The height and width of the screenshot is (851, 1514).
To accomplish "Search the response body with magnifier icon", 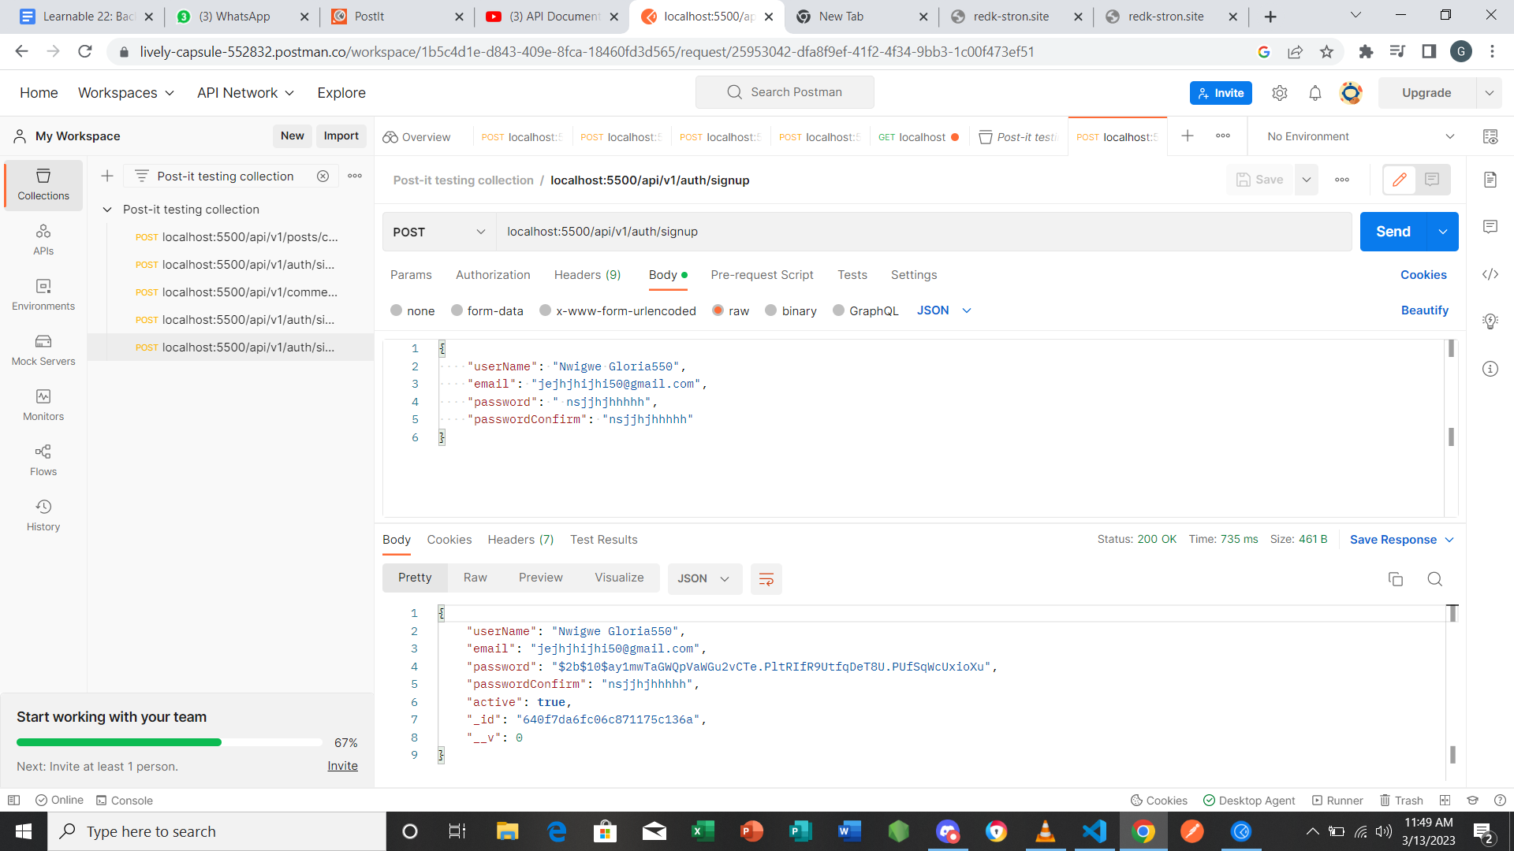I will click(x=1435, y=579).
